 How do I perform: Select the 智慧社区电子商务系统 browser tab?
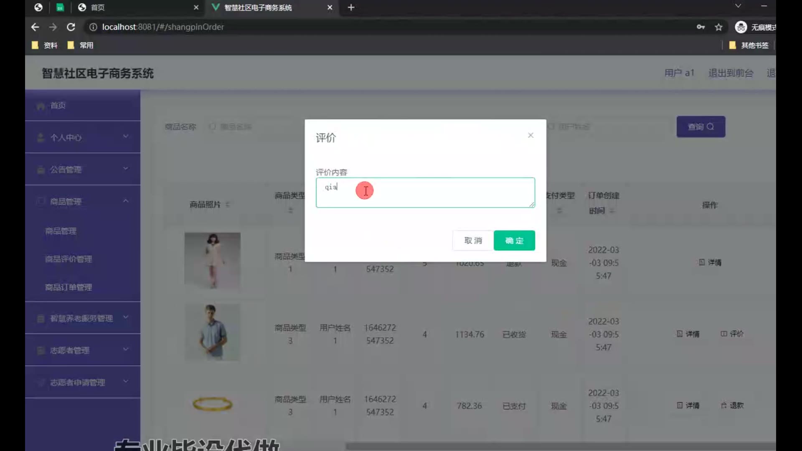(272, 8)
